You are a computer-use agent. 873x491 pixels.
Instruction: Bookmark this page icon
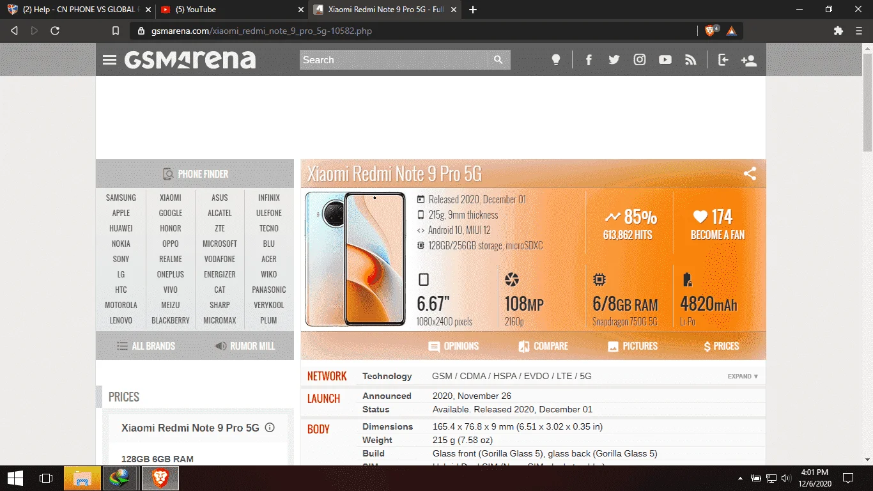(116, 31)
